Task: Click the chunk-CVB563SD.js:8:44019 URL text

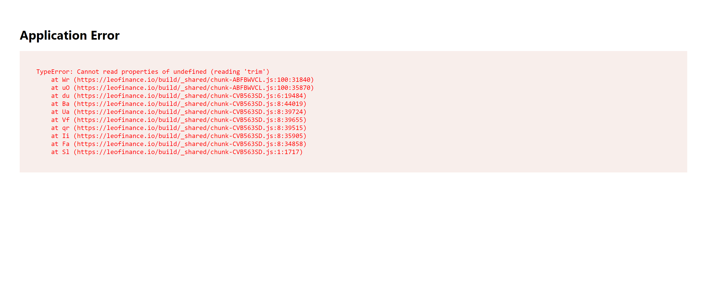Action: (190, 104)
